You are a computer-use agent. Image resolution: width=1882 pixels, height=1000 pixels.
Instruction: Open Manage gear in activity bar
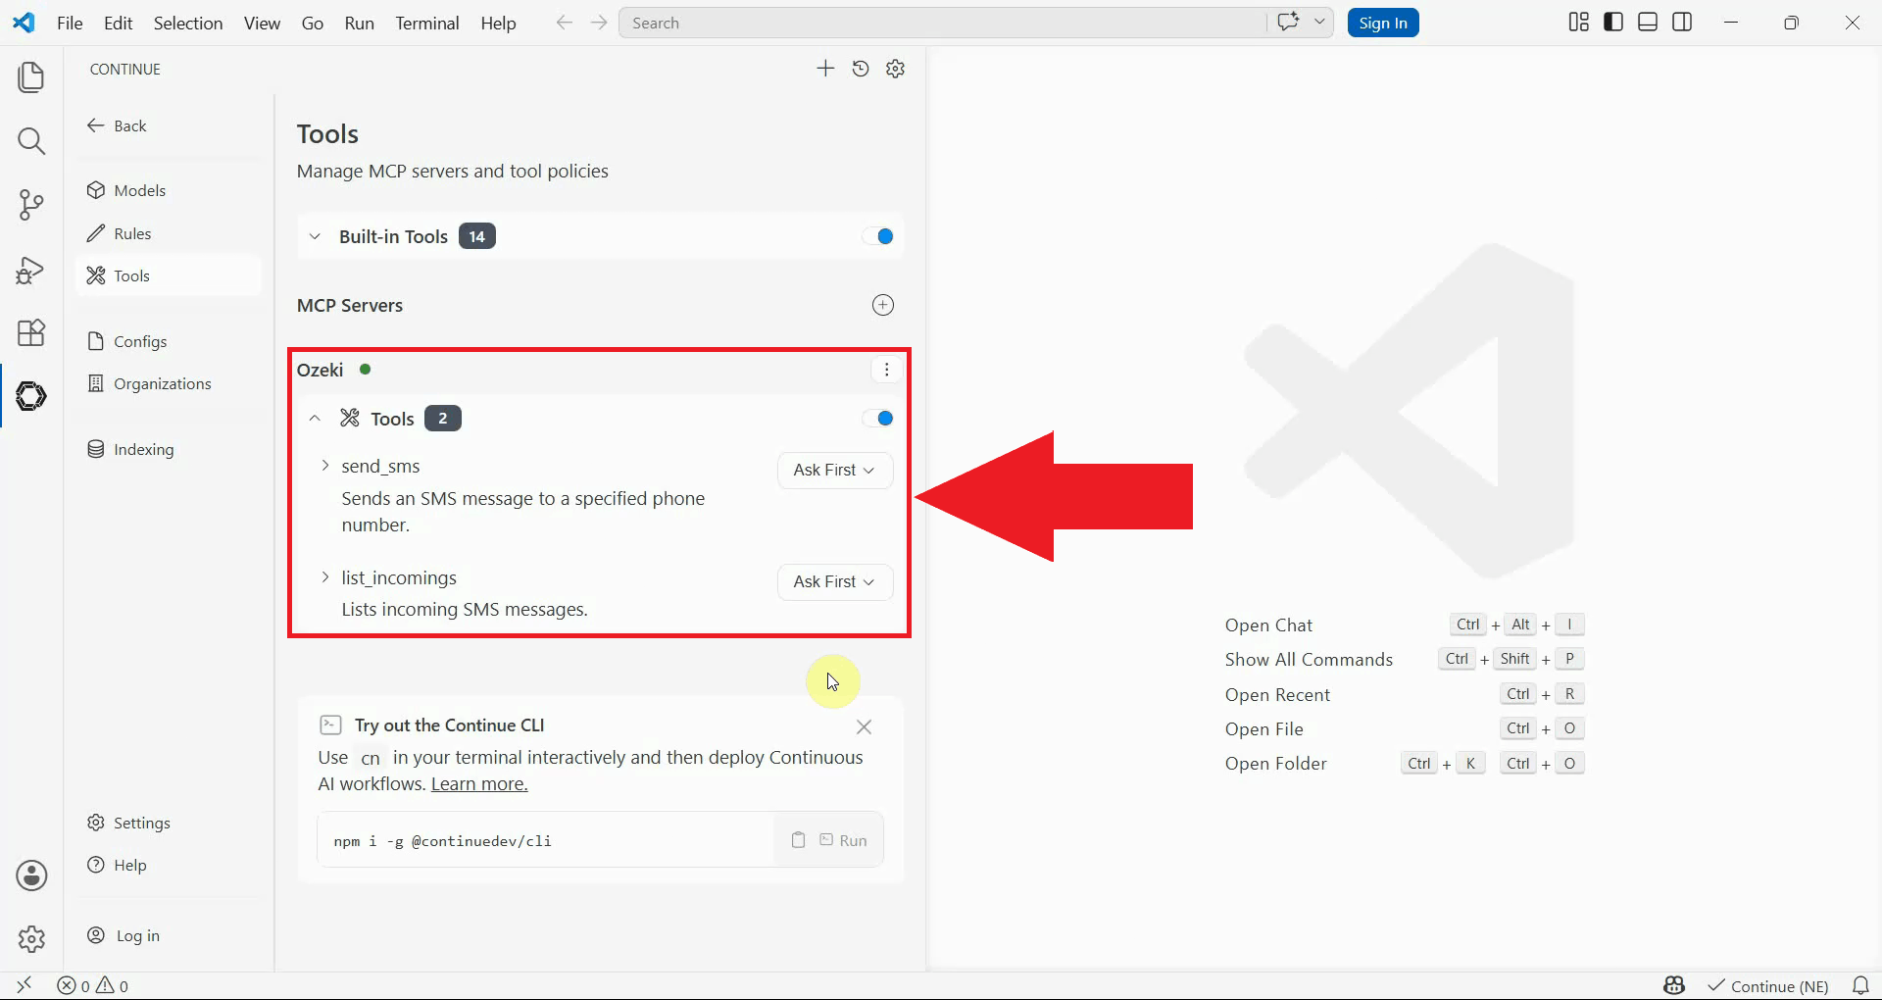(31, 938)
